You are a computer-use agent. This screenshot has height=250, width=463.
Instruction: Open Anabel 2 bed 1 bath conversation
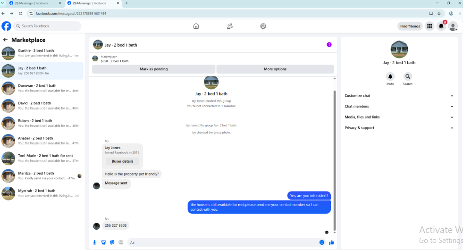[42, 141]
